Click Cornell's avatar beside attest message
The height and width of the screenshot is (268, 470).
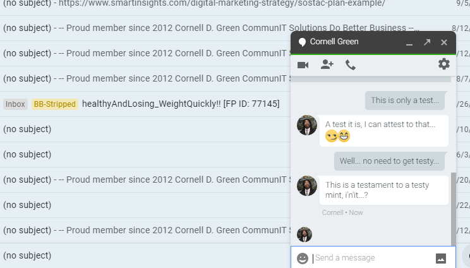[306, 125]
